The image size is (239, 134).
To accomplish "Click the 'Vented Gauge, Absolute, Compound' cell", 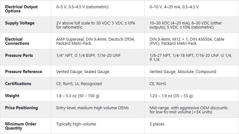I will click(x=183, y=71).
